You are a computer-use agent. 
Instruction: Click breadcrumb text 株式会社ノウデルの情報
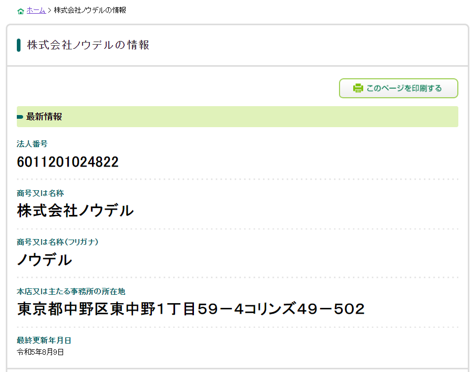(x=90, y=10)
